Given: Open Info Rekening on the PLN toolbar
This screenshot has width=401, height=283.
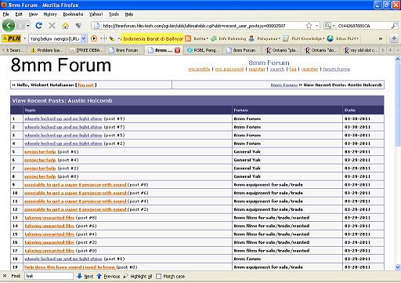Looking at the screenshot, I should [229, 38].
